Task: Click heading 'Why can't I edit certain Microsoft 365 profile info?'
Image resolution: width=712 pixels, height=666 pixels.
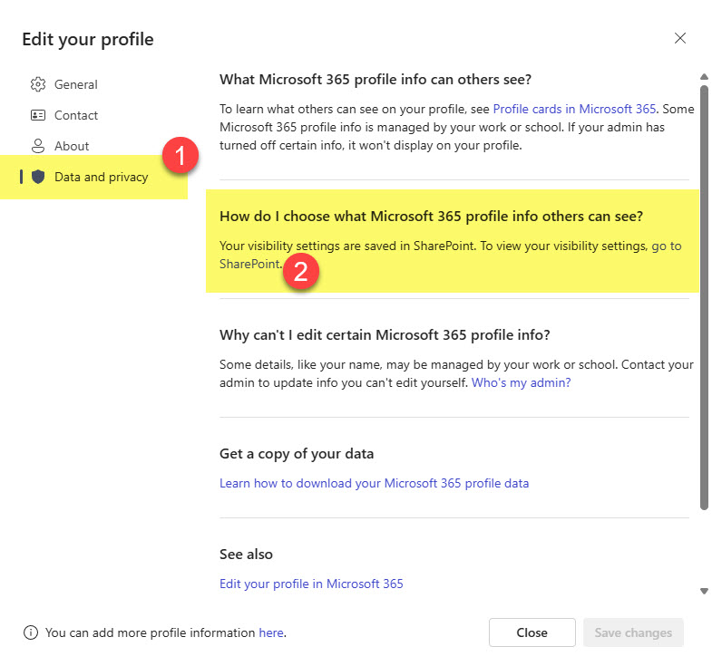Action: [x=385, y=335]
